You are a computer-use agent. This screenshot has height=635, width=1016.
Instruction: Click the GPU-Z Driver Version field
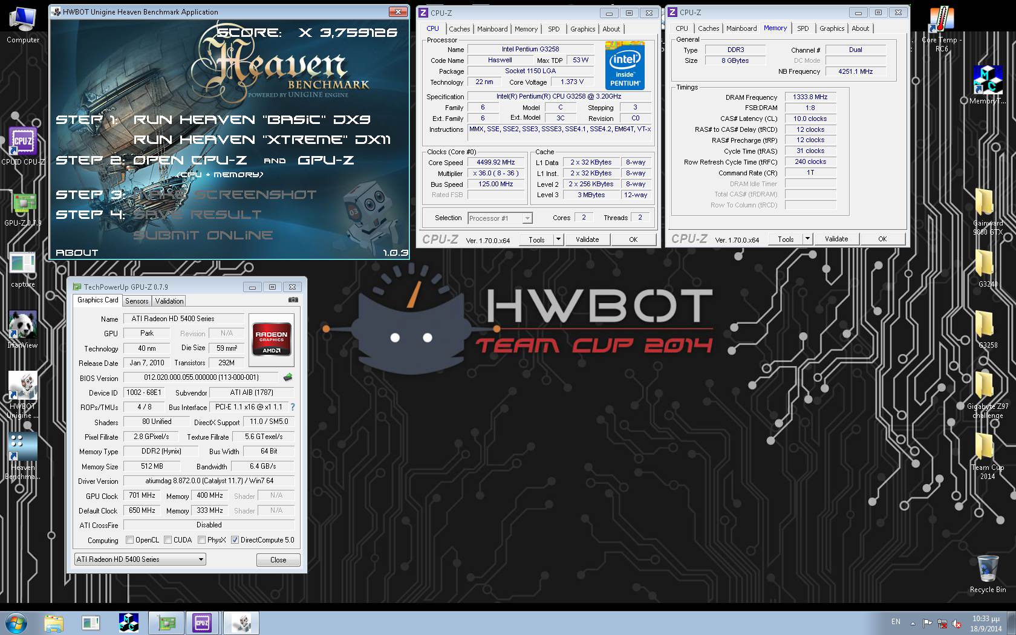(x=209, y=481)
